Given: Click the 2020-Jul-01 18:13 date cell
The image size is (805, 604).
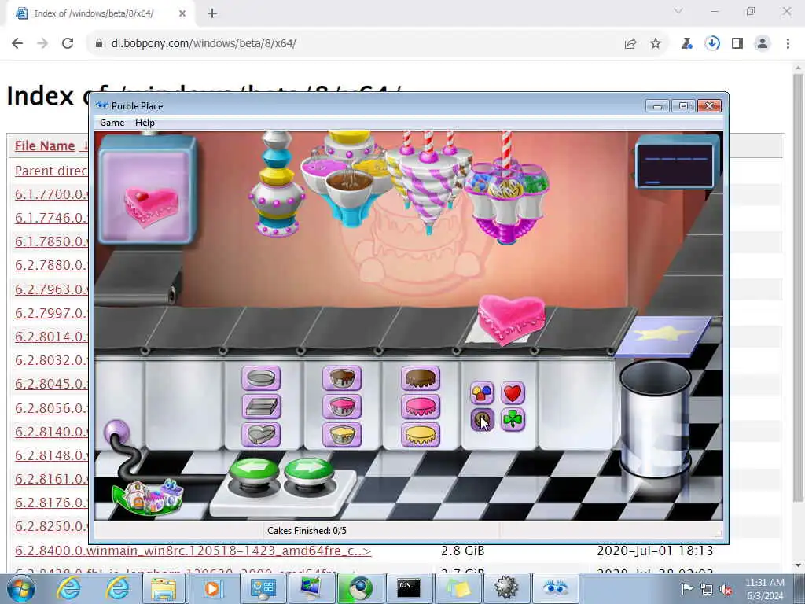Looking at the screenshot, I should 655,551.
